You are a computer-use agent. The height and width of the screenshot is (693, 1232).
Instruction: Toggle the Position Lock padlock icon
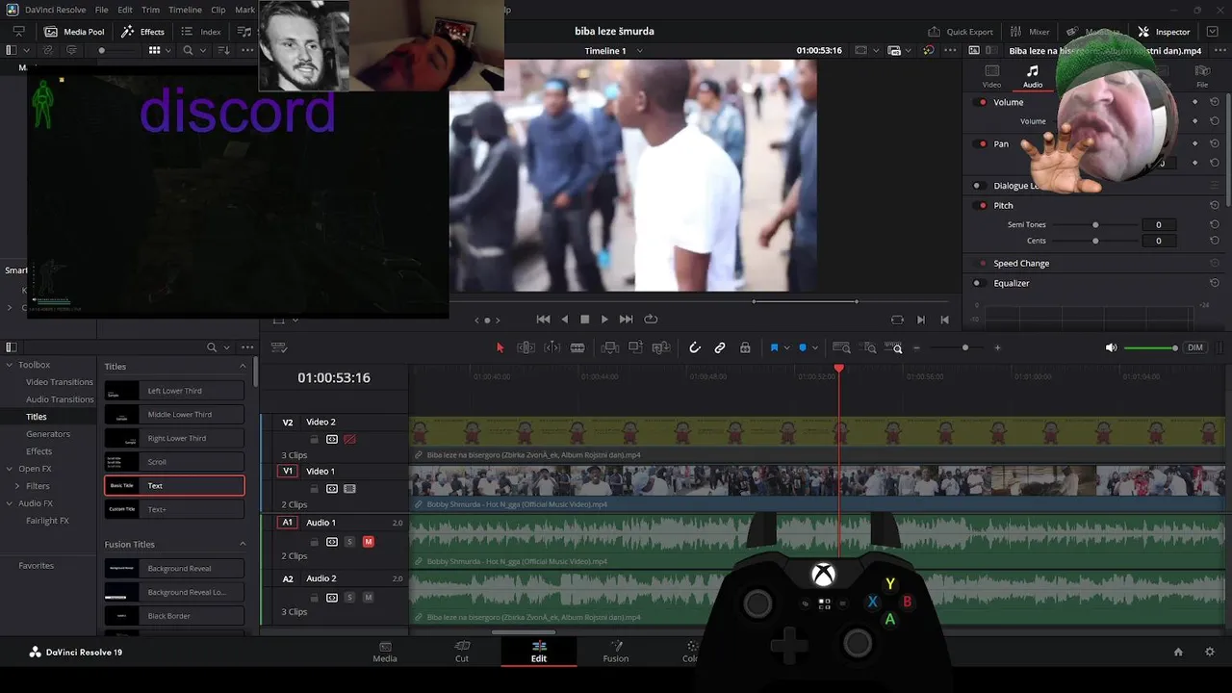coord(745,347)
